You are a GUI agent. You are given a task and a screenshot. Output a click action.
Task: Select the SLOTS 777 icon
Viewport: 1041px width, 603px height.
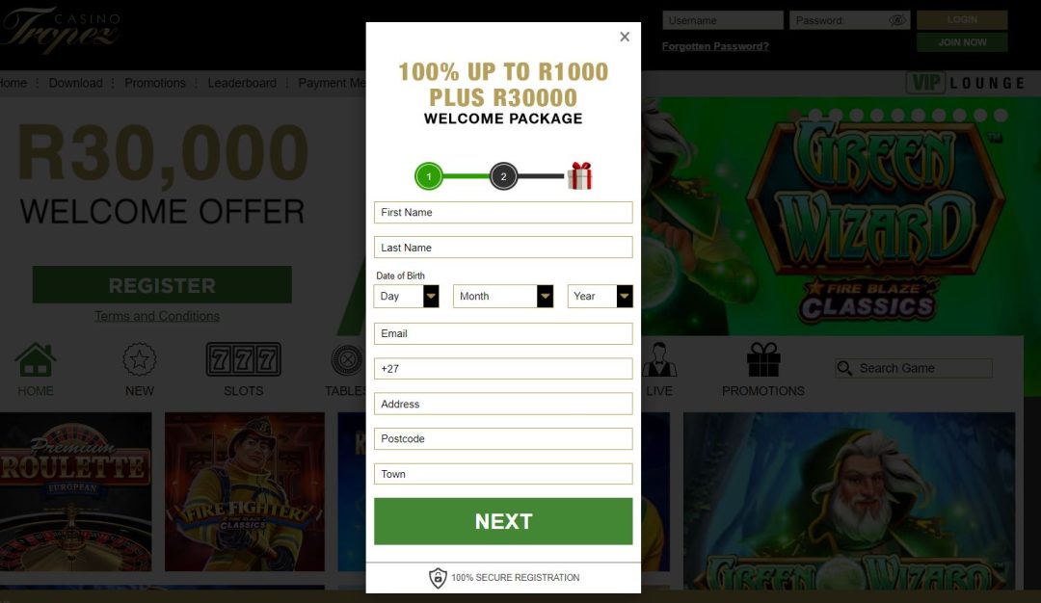coord(244,359)
